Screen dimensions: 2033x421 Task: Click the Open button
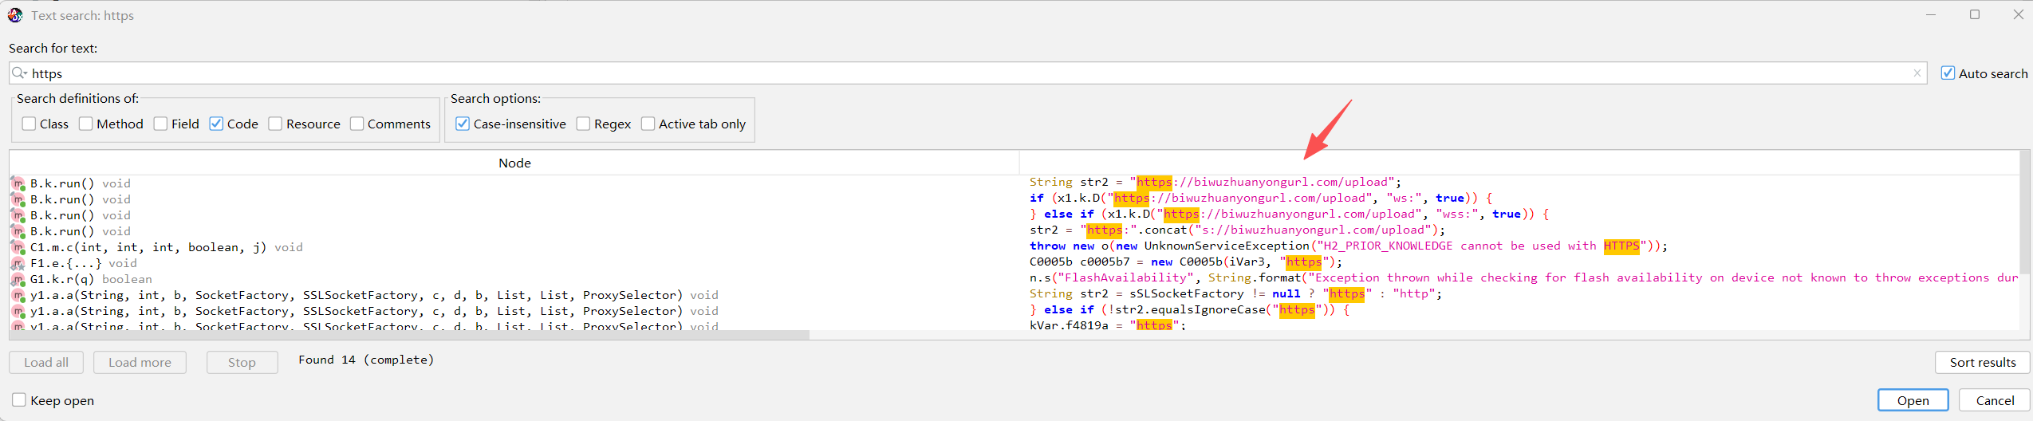(x=1913, y=400)
